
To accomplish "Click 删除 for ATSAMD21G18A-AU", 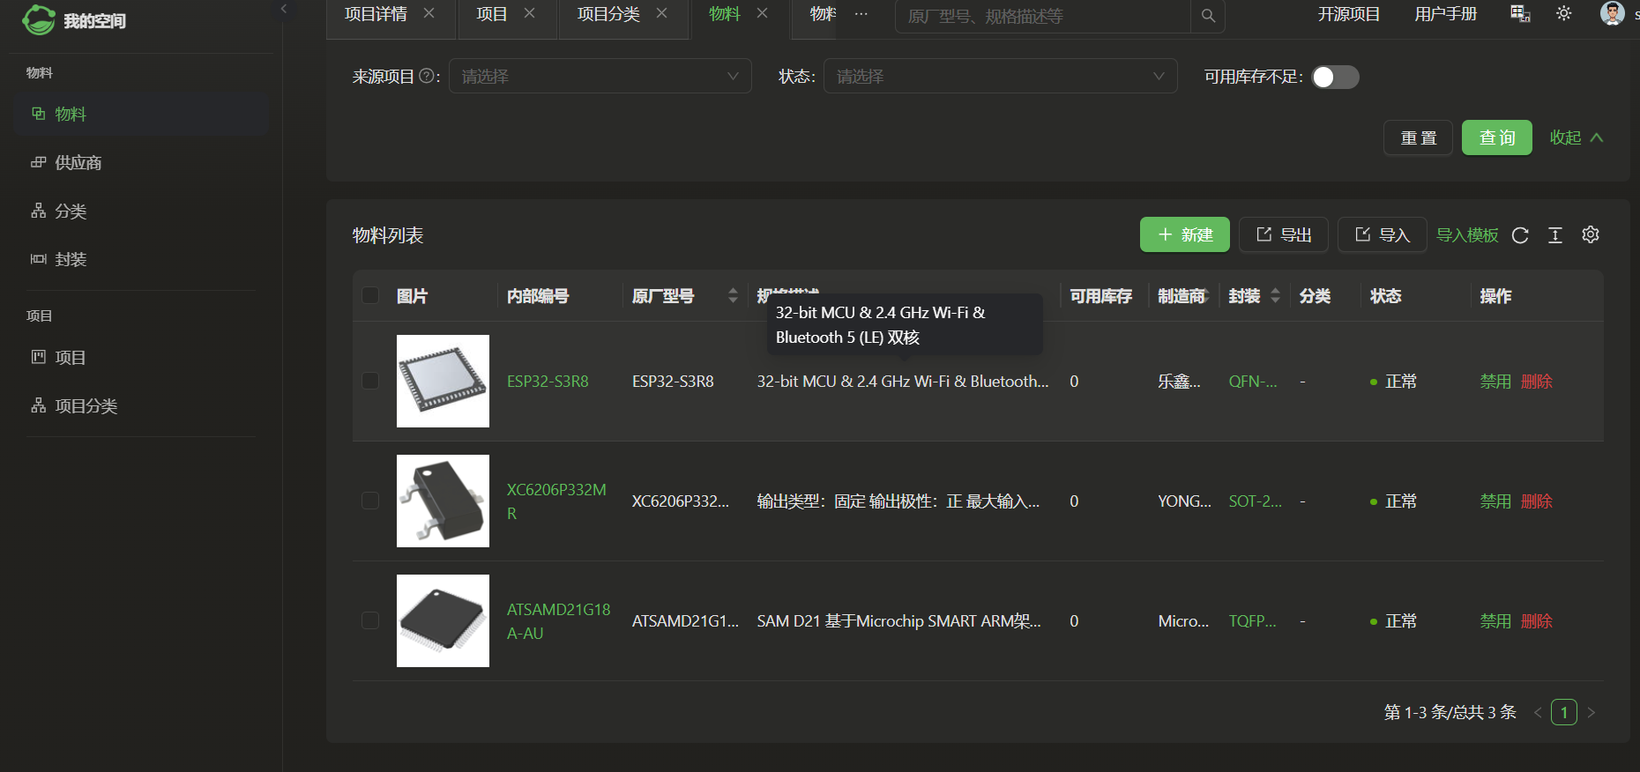I will 1537,620.
